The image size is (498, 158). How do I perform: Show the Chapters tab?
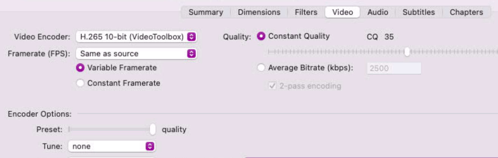point(466,12)
